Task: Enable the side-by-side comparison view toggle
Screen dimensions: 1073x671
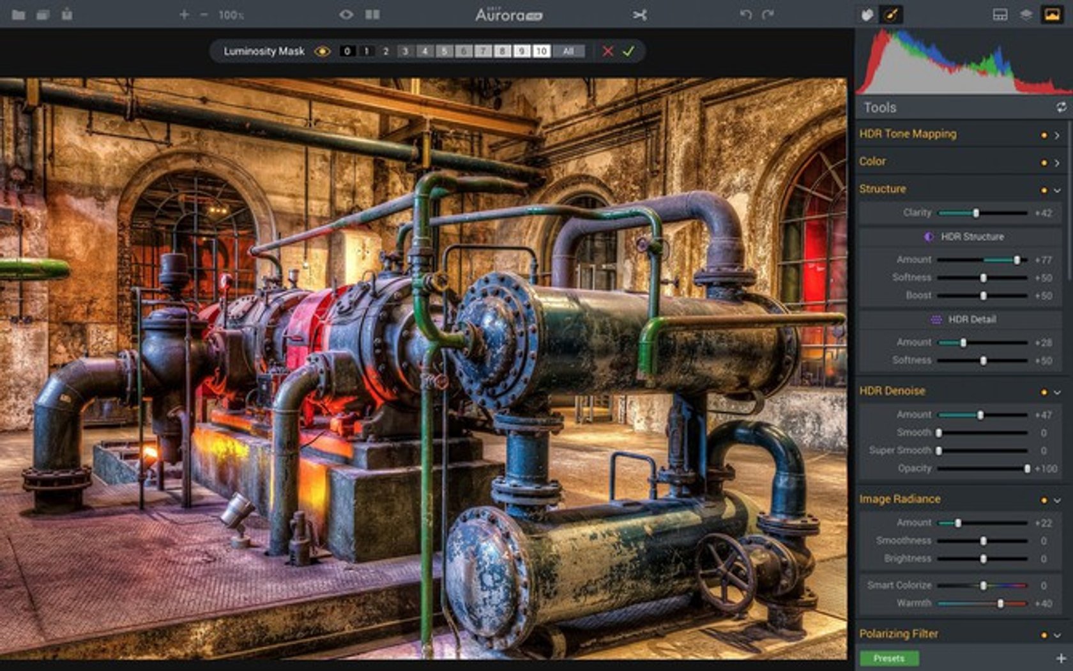Action: tap(372, 14)
